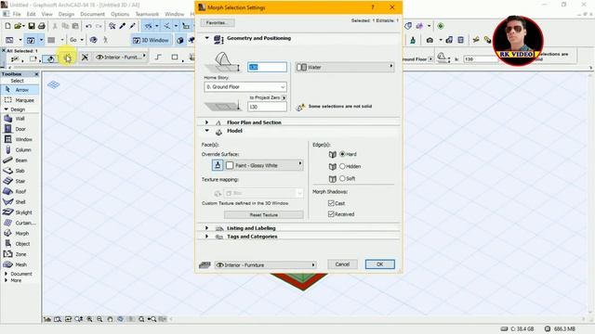Select the Hard edge radio button
Viewport: 595px width, 334px height.
[x=342, y=154]
